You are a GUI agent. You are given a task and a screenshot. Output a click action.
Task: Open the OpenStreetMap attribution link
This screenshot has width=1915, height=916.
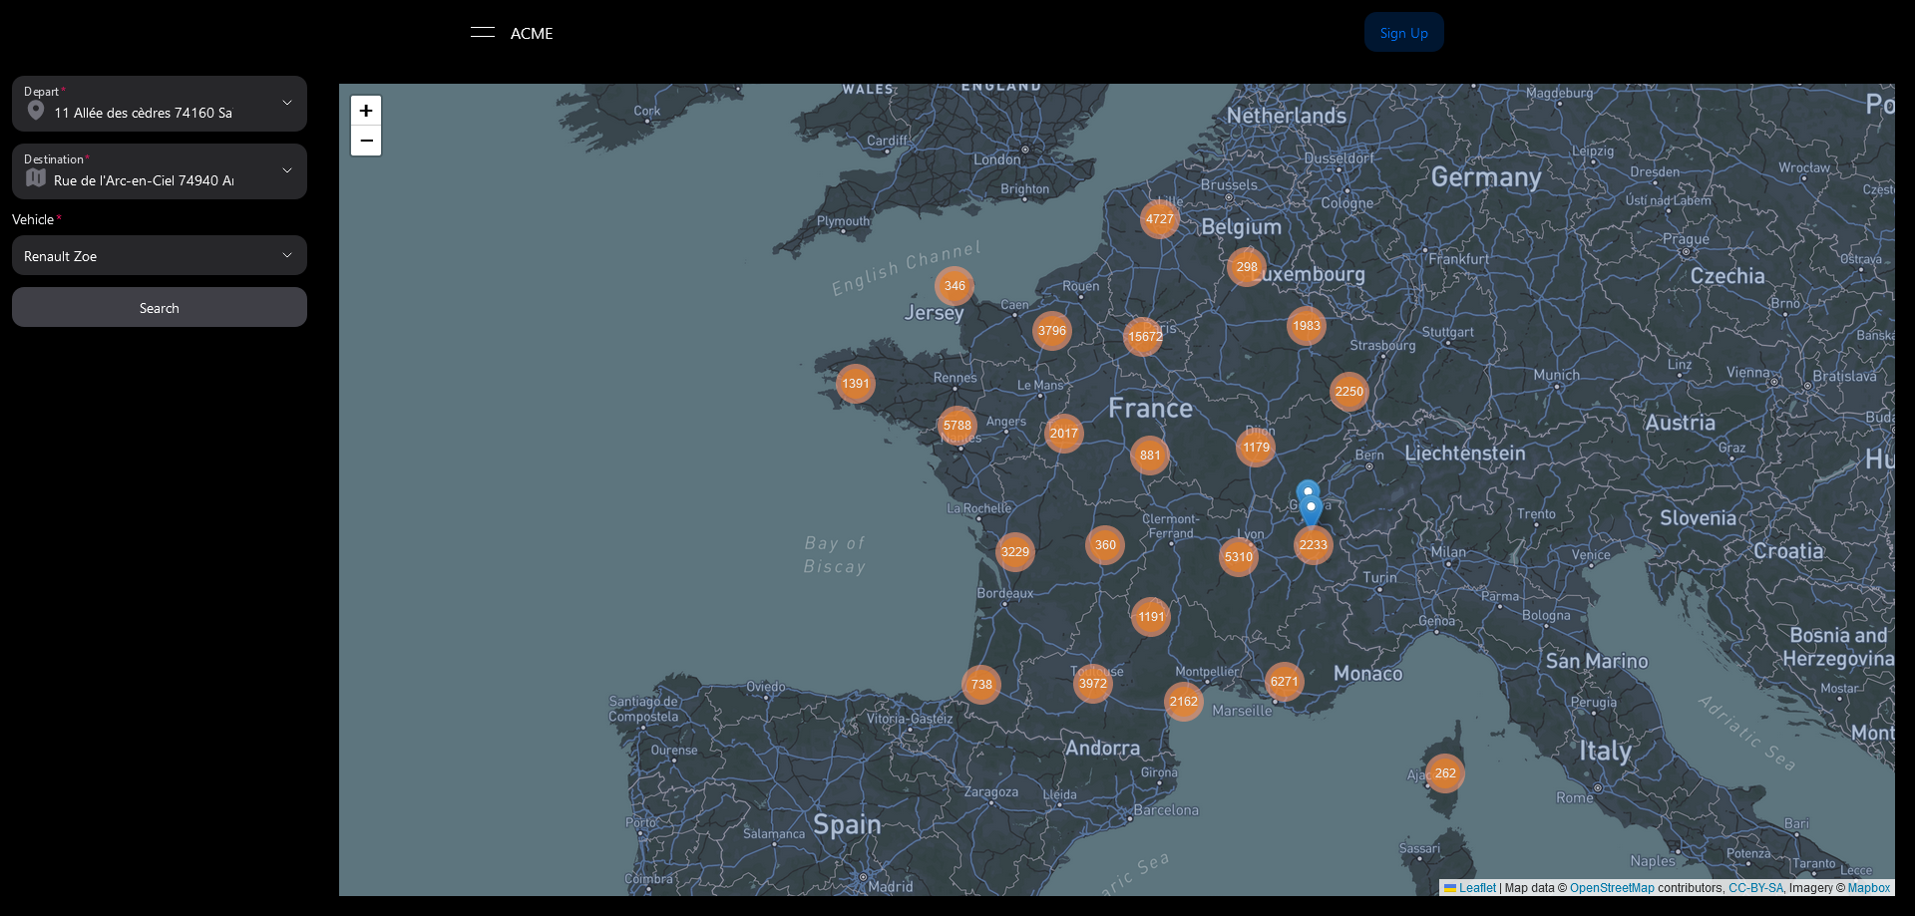pos(1611,888)
